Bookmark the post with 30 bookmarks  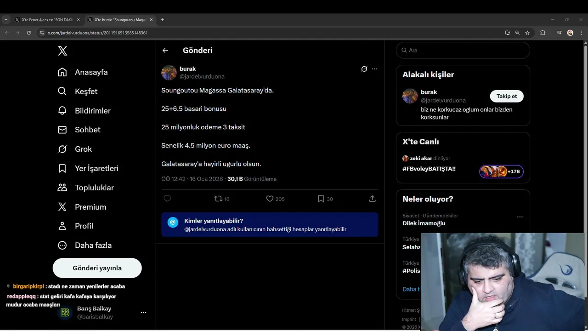click(x=325, y=199)
